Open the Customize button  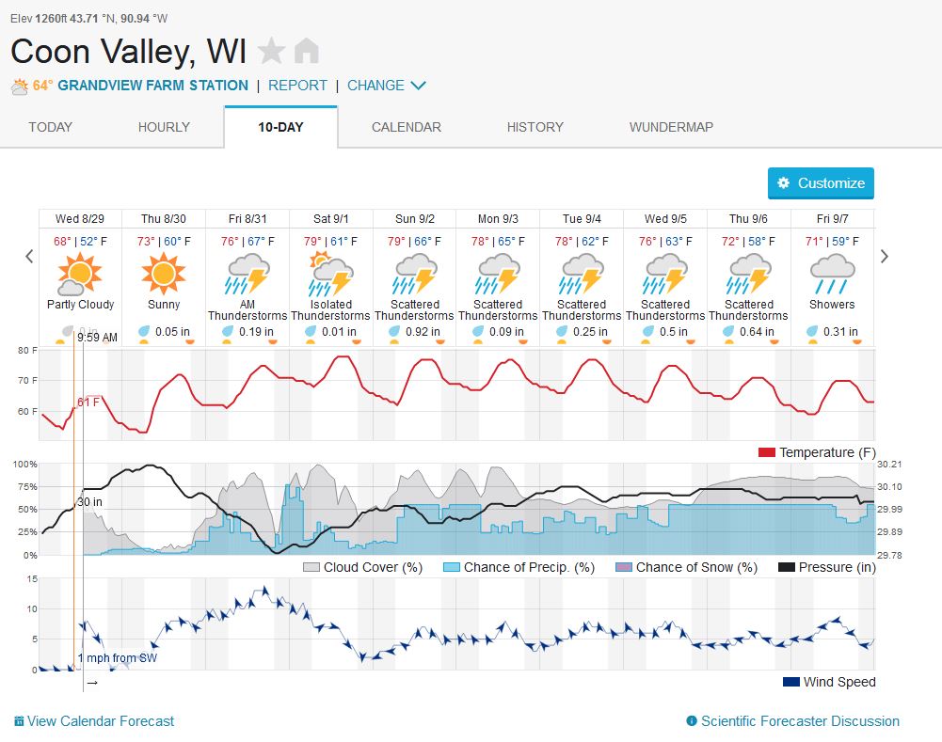point(821,183)
